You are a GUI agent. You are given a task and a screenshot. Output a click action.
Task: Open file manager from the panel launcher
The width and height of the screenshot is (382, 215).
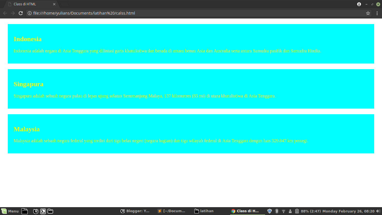50,211
